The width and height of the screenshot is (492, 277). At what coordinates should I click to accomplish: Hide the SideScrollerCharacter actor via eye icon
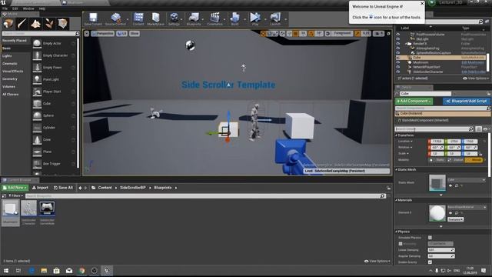398,72
